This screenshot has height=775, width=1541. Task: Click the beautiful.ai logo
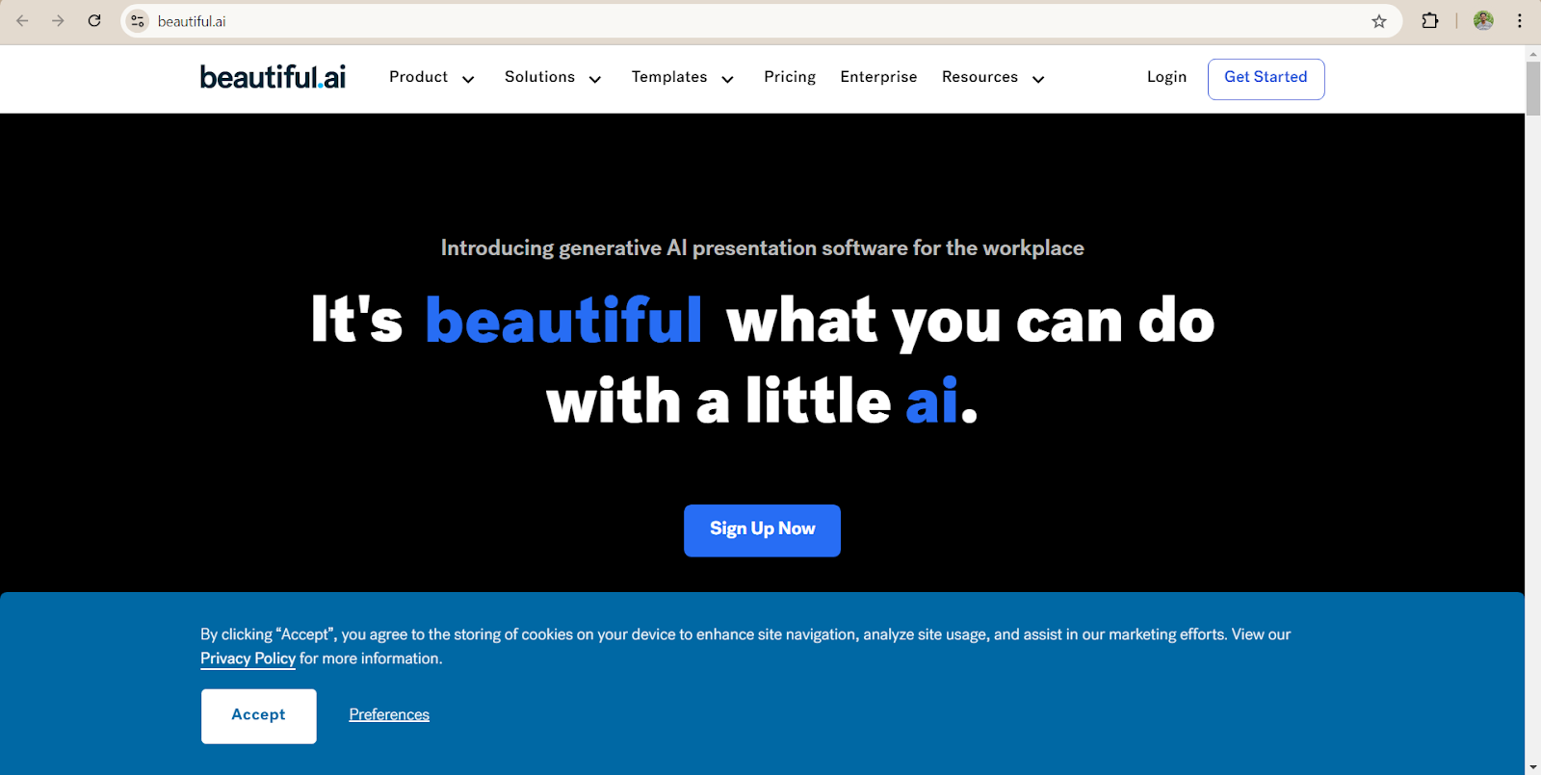(x=273, y=77)
